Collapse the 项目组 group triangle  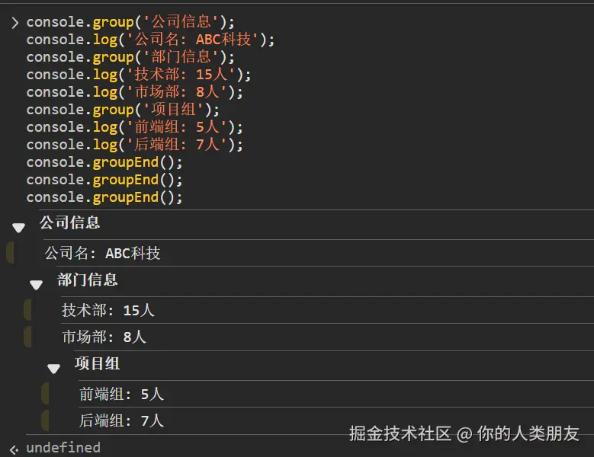coord(54,369)
